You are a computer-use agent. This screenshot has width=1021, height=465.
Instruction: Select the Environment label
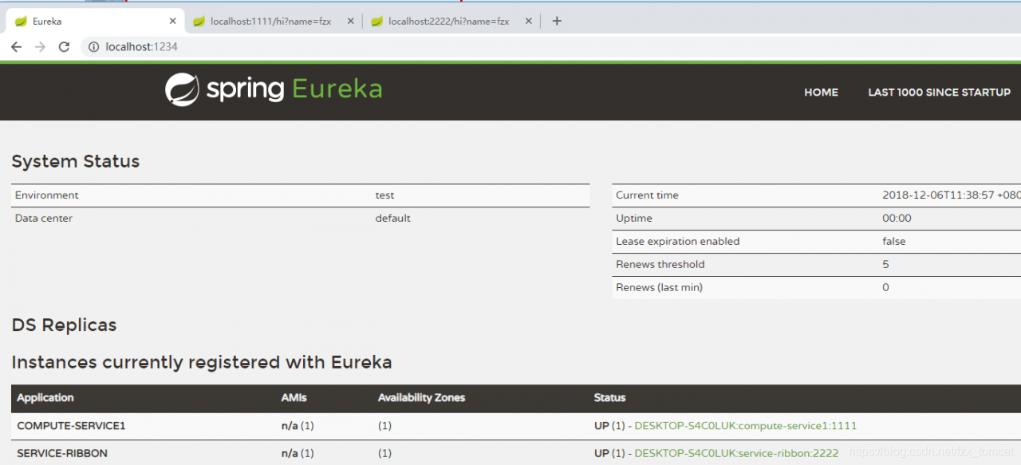pos(47,195)
